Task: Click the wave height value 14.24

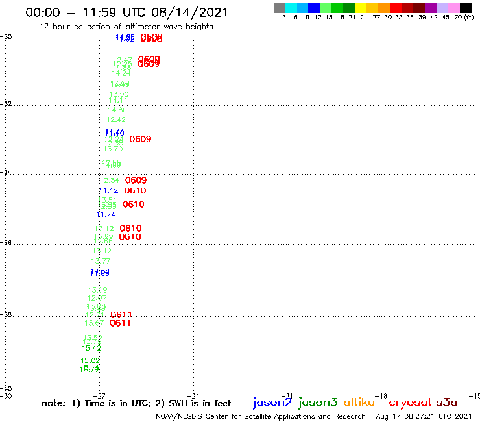Action: coord(121,73)
